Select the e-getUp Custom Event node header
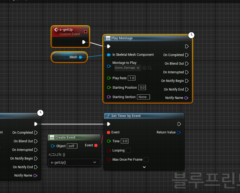This screenshot has width=240, height=193. click(x=70, y=32)
